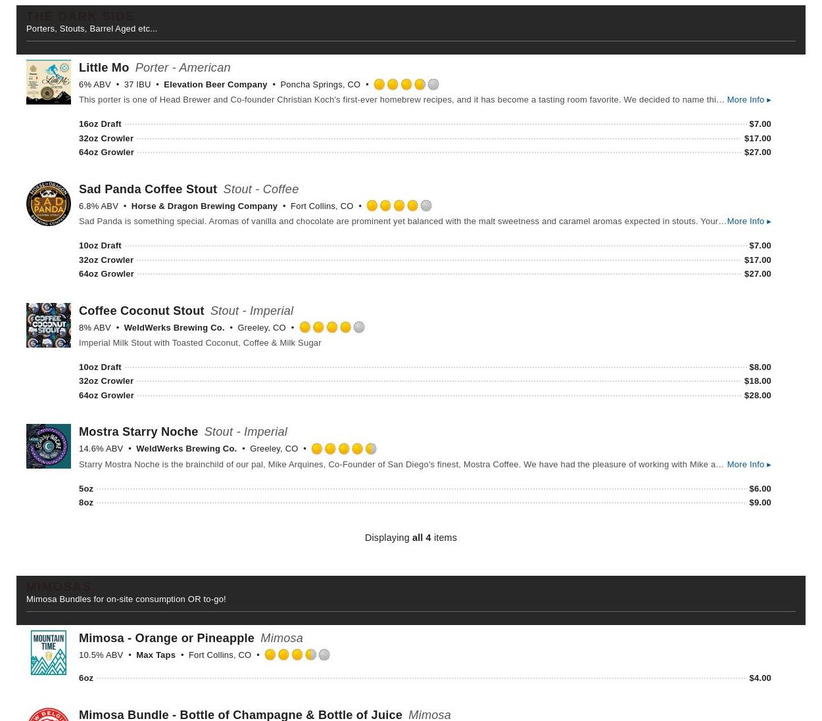Open the Coffee Coconut Stout label image
822x721 pixels.
48,325
